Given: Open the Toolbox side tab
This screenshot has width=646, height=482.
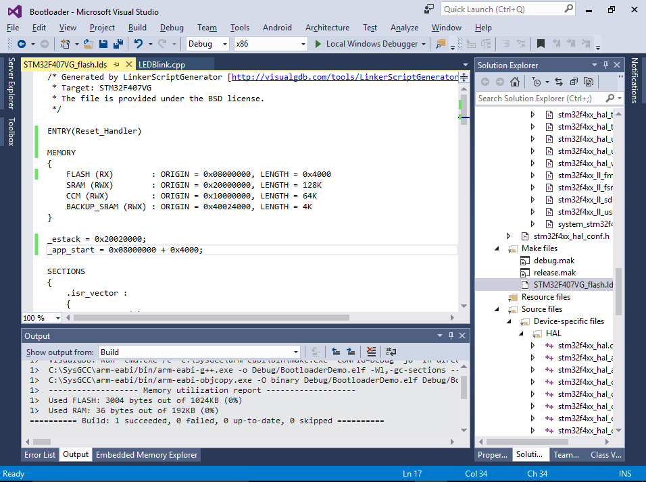Looking at the screenshot, I should click(11, 132).
